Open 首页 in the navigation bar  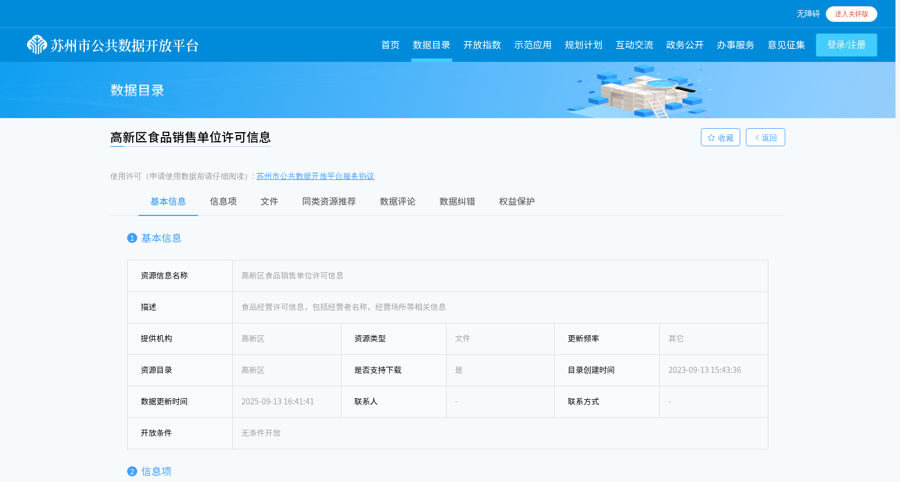(x=390, y=45)
